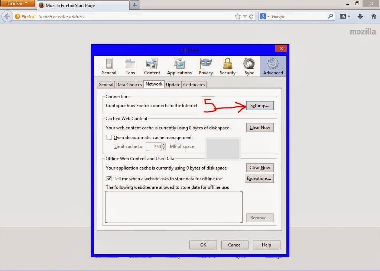Open connection Settings... button
The width and height of the screenshot is (380, 271).
coord(260,106)
